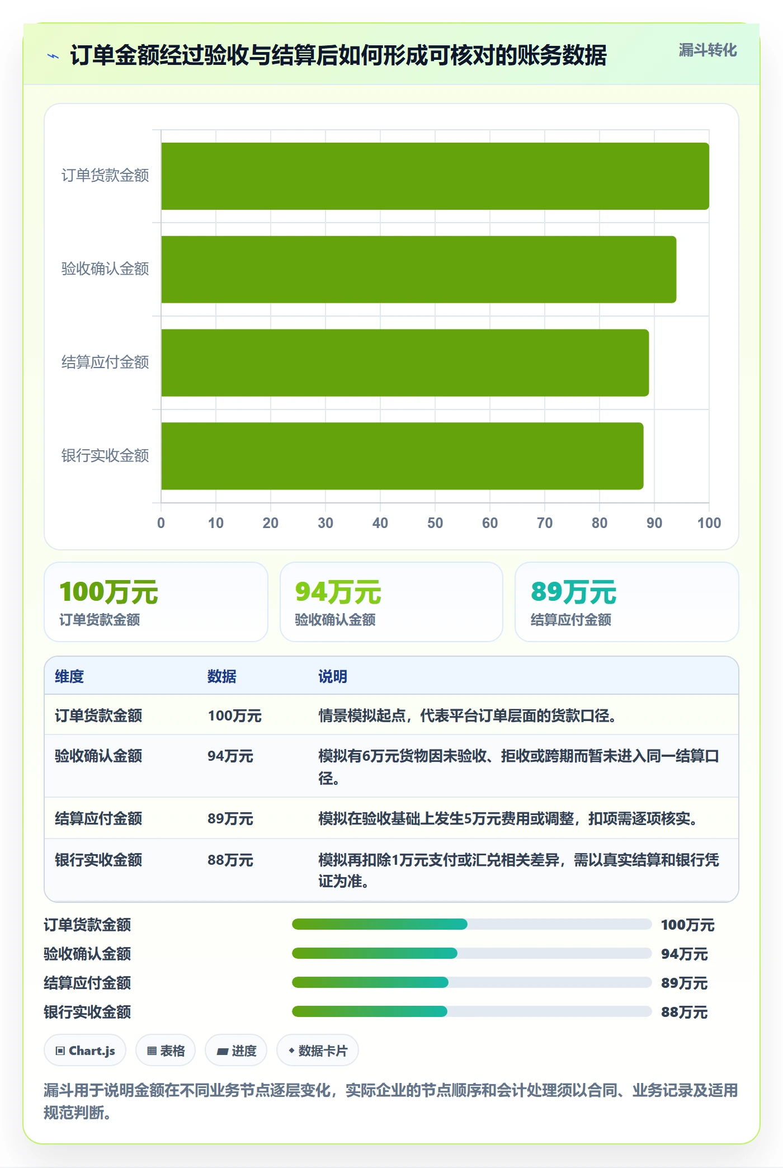Click the 银行实收金额 progress bar

471,1011
